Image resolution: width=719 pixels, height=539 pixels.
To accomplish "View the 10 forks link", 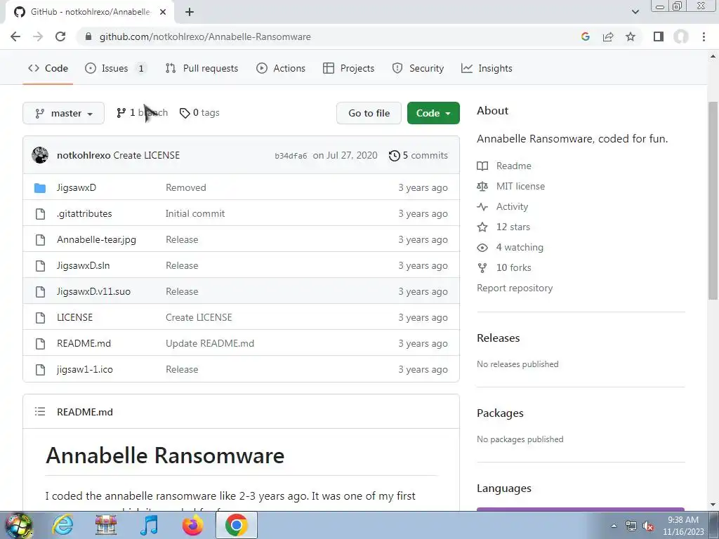I will pyautogui.click(x=513, y=267).
